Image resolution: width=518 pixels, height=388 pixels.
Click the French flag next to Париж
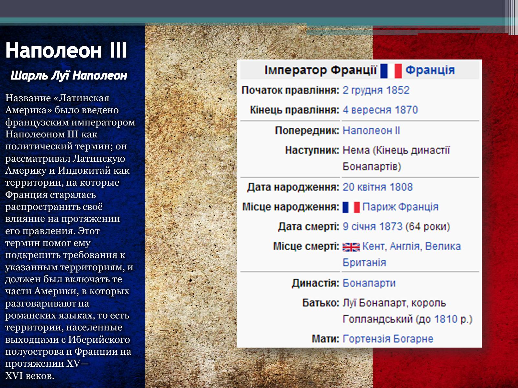(x=351, y=207)
